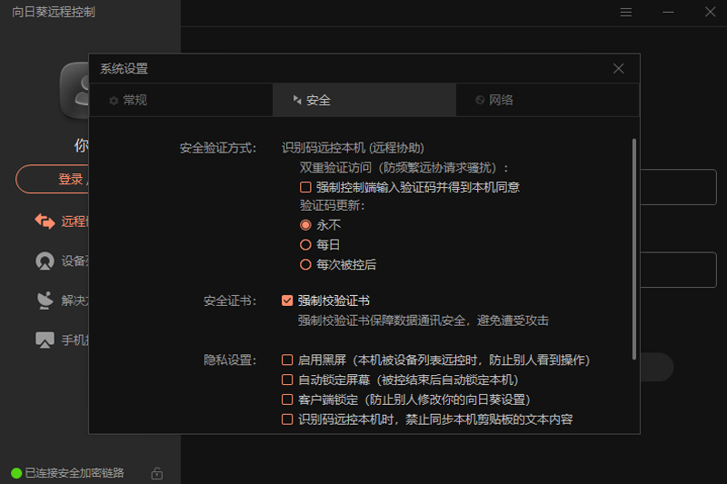Select the 永不 radio button

306,224
